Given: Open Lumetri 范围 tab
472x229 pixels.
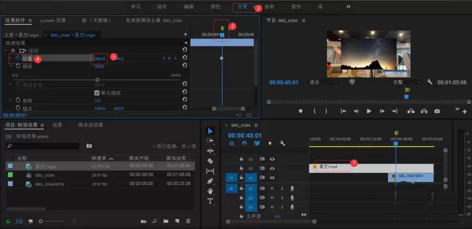Looking at the screenshot, I should pyautogui.click(x=53, y=20).
